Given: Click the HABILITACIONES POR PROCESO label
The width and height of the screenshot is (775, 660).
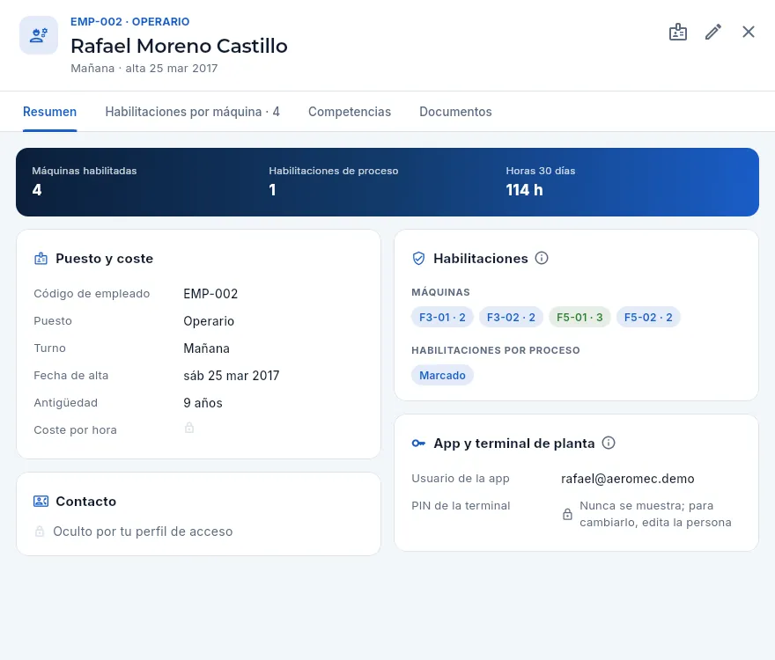Looking at the screenshot, I should coord(496,350).
